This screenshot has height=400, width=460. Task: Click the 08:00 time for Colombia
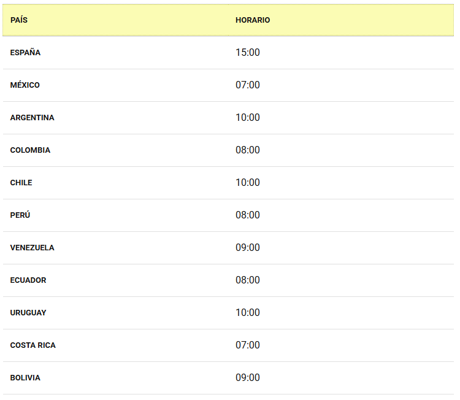click(248, 150)
